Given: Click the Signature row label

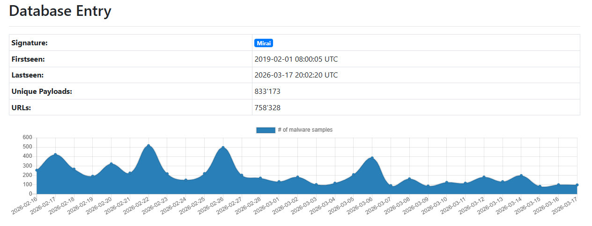Looking at the screenshot, I should click(x=30, y=43).
